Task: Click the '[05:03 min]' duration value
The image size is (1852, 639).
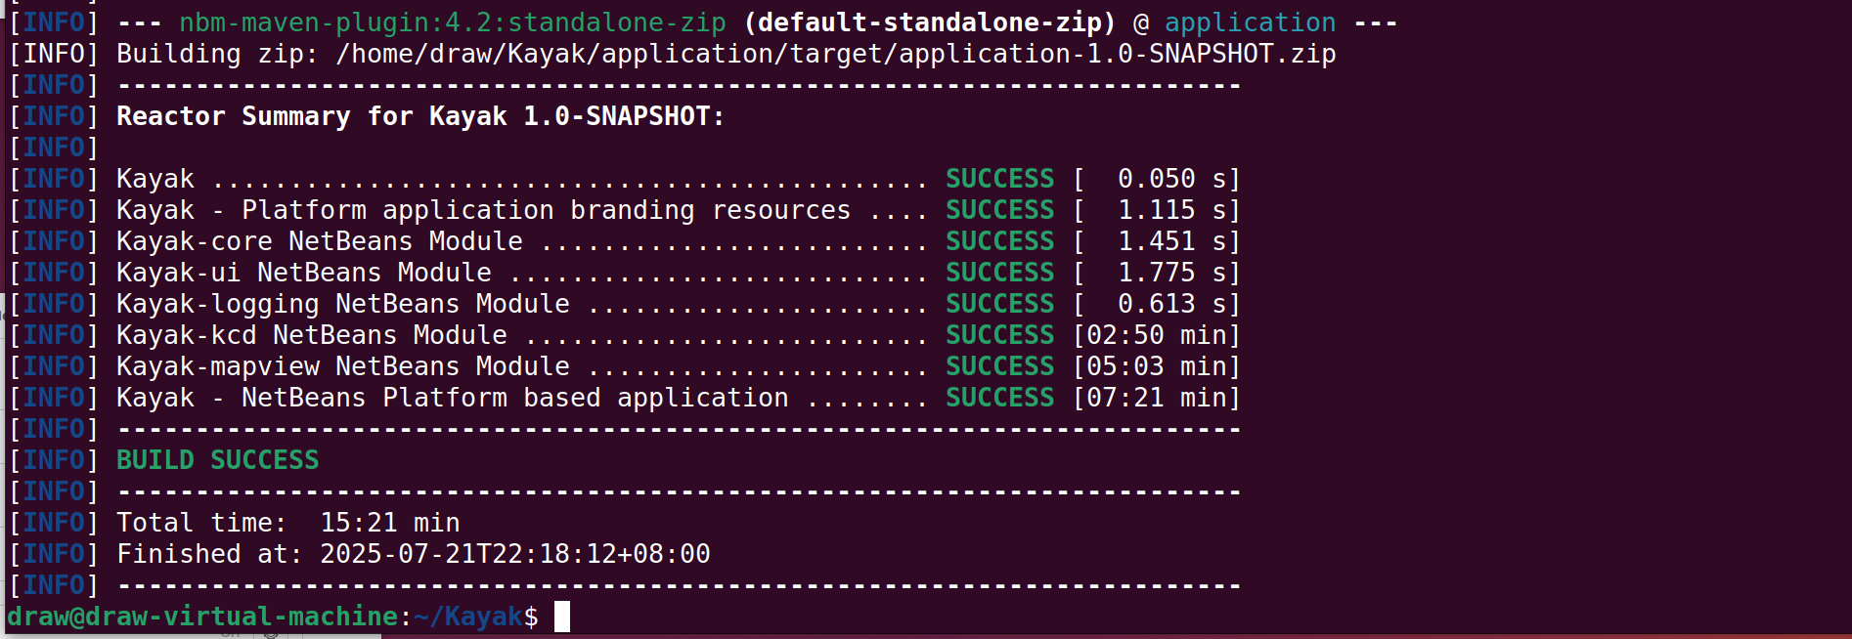Action: [x=1157, y=366]
